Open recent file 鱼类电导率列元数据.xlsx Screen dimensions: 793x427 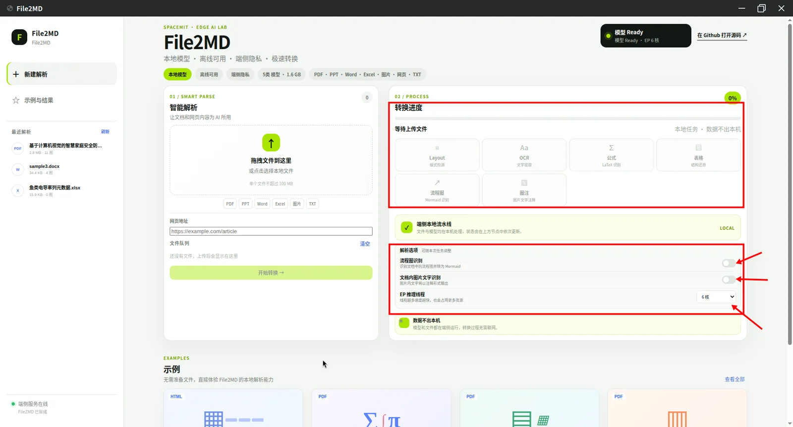click(x=62, y=191)
